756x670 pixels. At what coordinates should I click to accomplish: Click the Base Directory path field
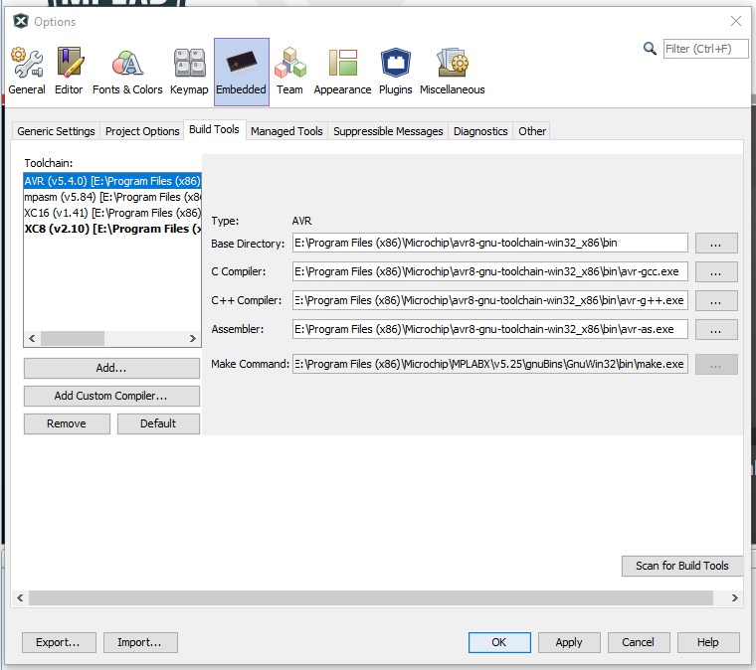tap(489, 243)
